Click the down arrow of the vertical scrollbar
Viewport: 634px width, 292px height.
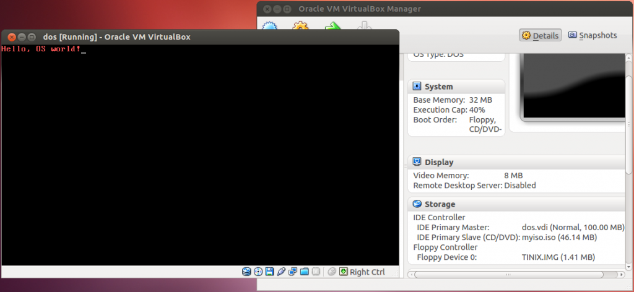point(629,267)
